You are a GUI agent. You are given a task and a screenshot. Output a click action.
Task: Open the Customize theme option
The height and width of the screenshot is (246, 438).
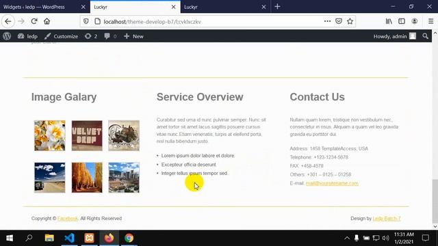61,36
